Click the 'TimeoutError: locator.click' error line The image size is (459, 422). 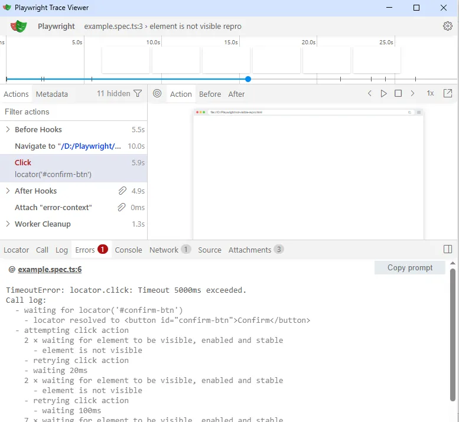coord(126,290)
